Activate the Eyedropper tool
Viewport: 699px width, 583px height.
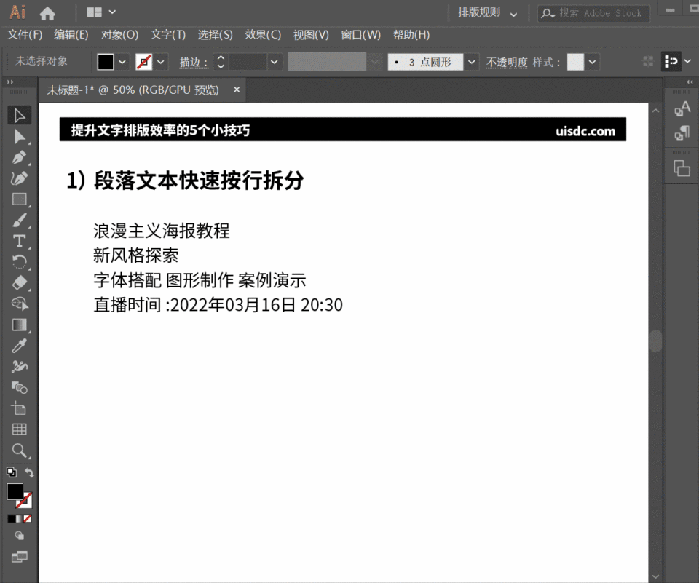(19, 346)
